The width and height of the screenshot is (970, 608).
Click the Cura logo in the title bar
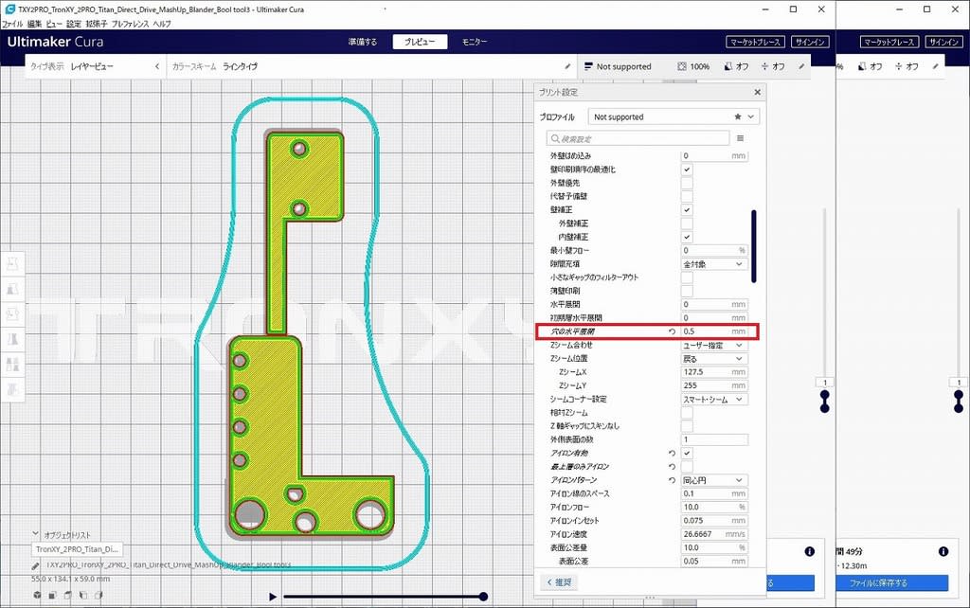click(x=9, y=9)
